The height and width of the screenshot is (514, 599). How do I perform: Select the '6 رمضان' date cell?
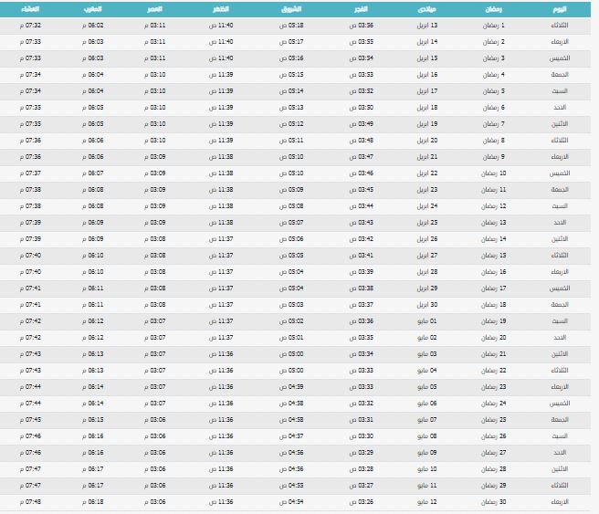point(494,108)
